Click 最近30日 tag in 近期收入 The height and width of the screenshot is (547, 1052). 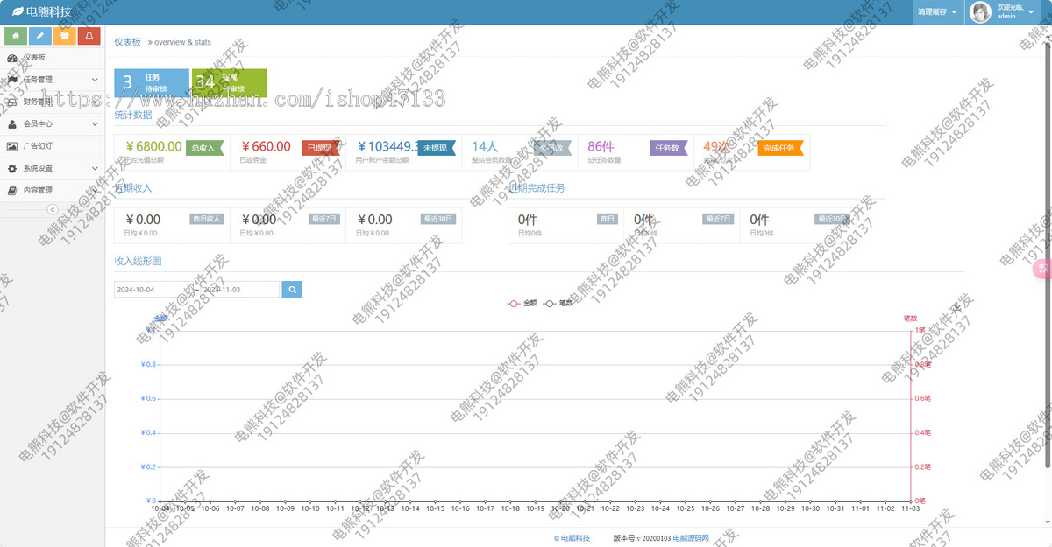coord(438,219)
